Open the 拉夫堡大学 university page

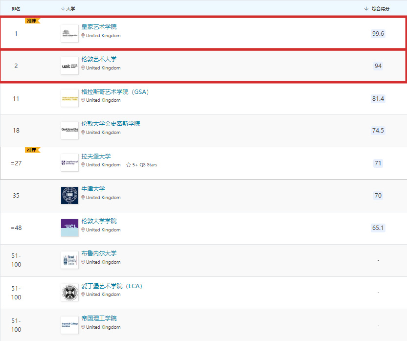(x=96, y=156)
